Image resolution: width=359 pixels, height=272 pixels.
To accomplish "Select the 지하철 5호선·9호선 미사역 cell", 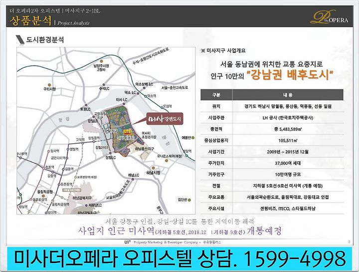I will pyautogui.click(x=288, y=186).
